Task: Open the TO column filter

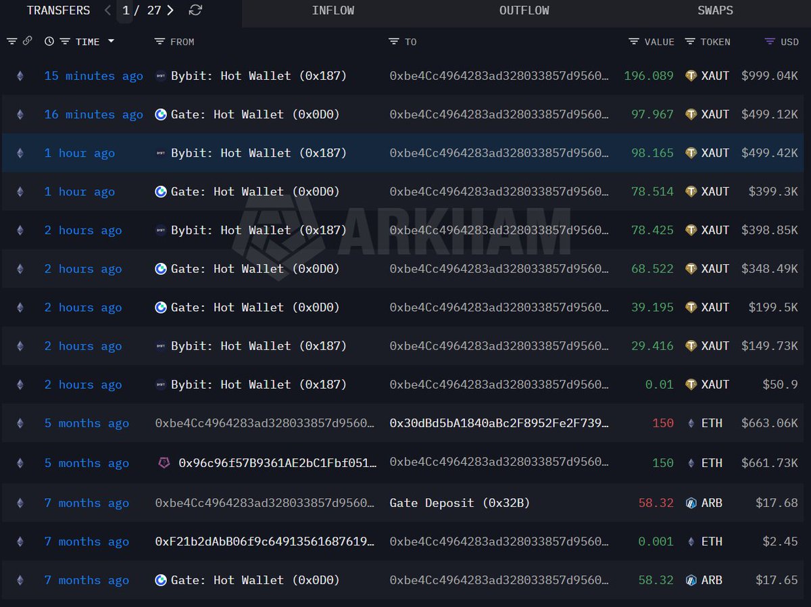Action: pyautogui.click(x=394, y=41)
